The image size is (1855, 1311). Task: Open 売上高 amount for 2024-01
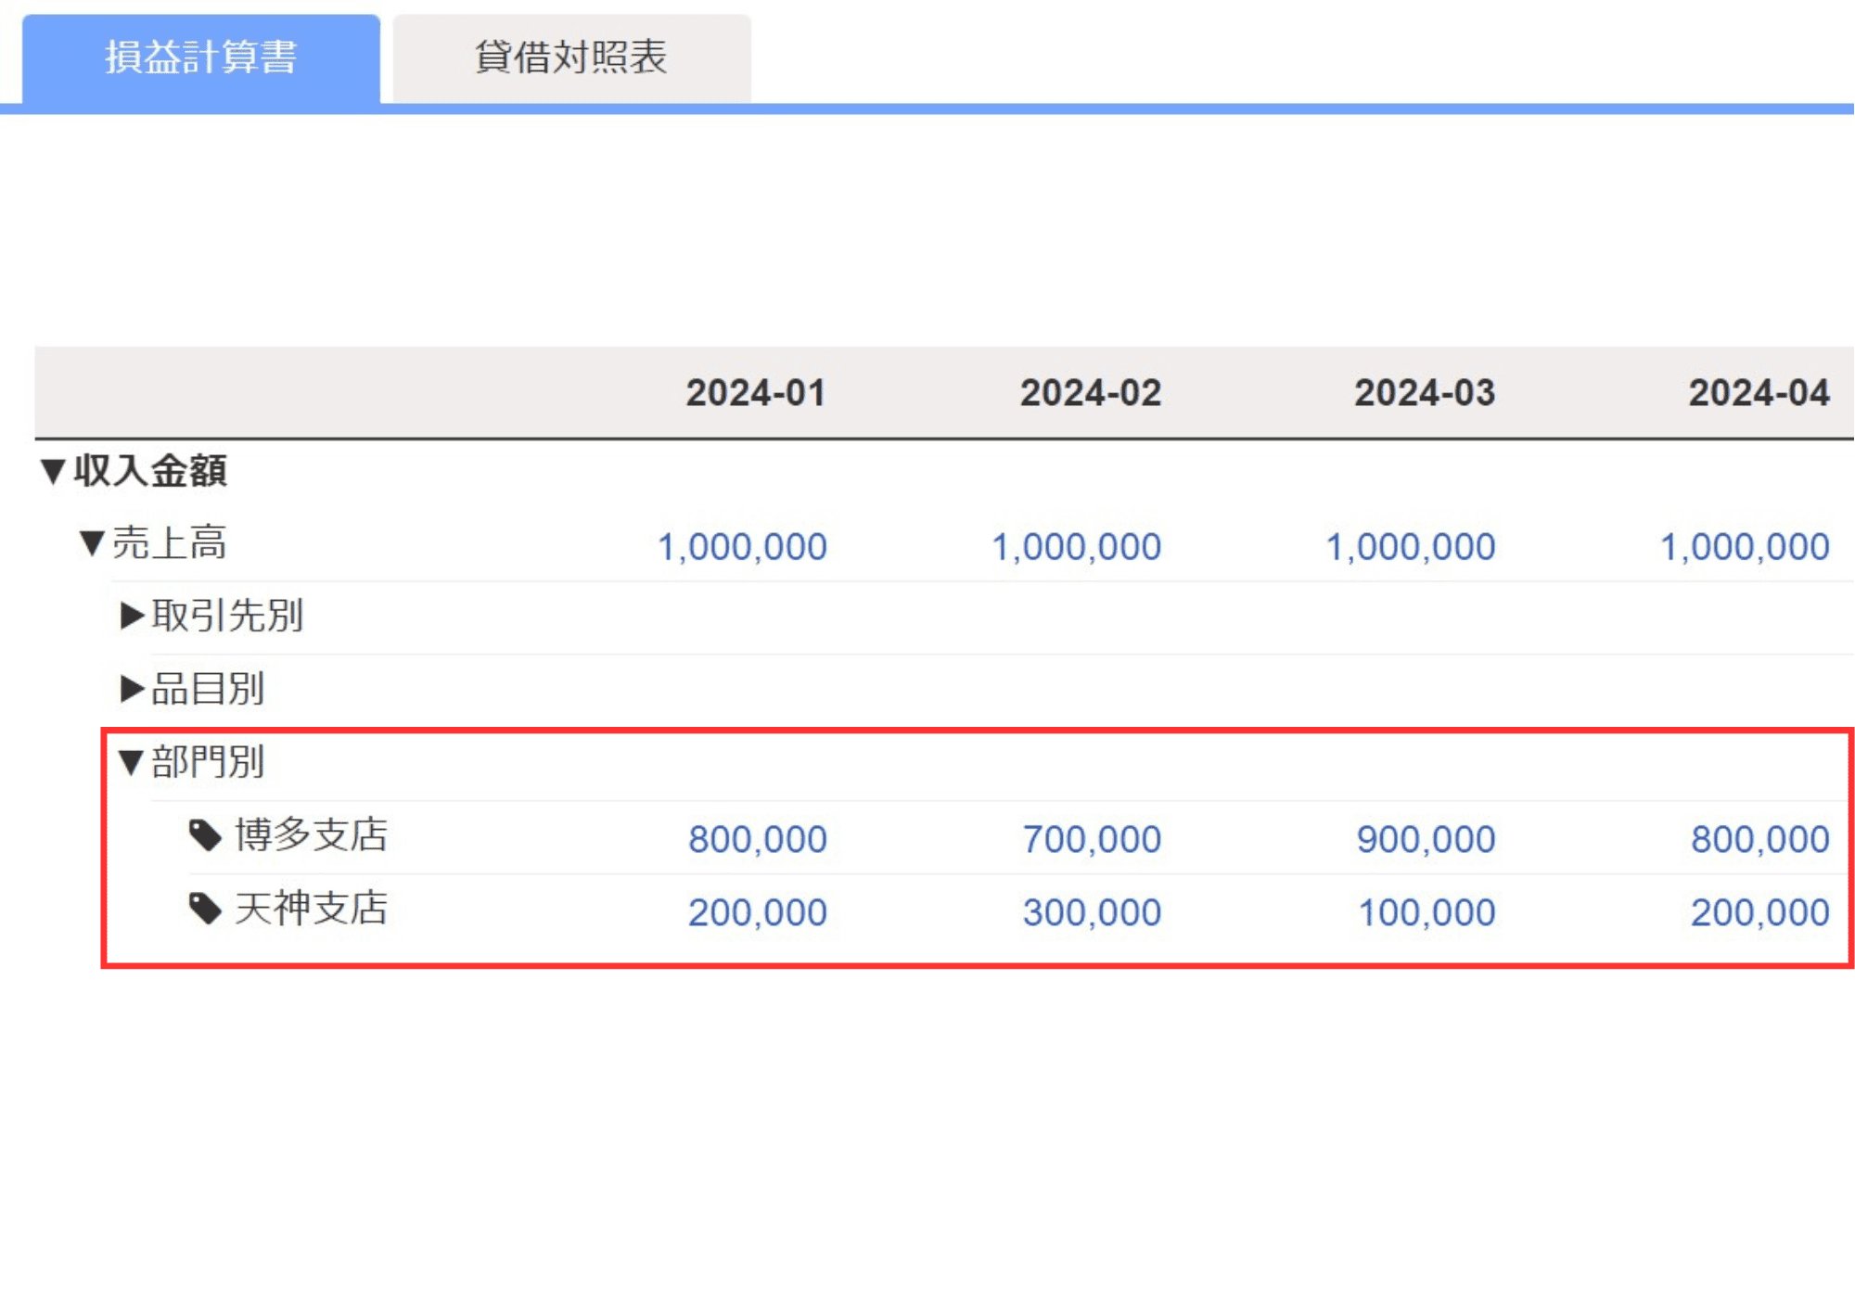click(x=742, y=547)
